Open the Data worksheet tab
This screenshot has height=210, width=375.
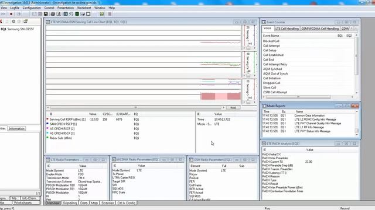click(x=84, y=203)
